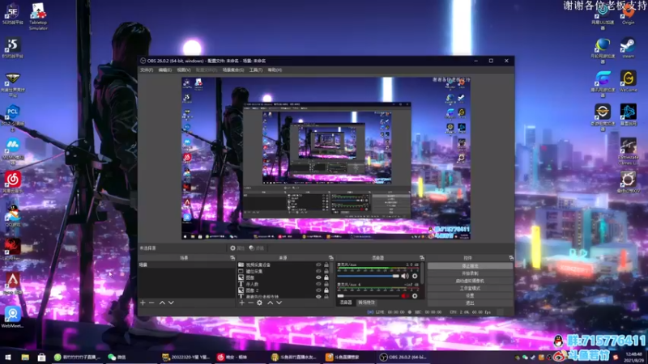Viewport: 648px width, 364px height.
Task: Click the 退出 exit button in Controls
Action: pos(470,303)
